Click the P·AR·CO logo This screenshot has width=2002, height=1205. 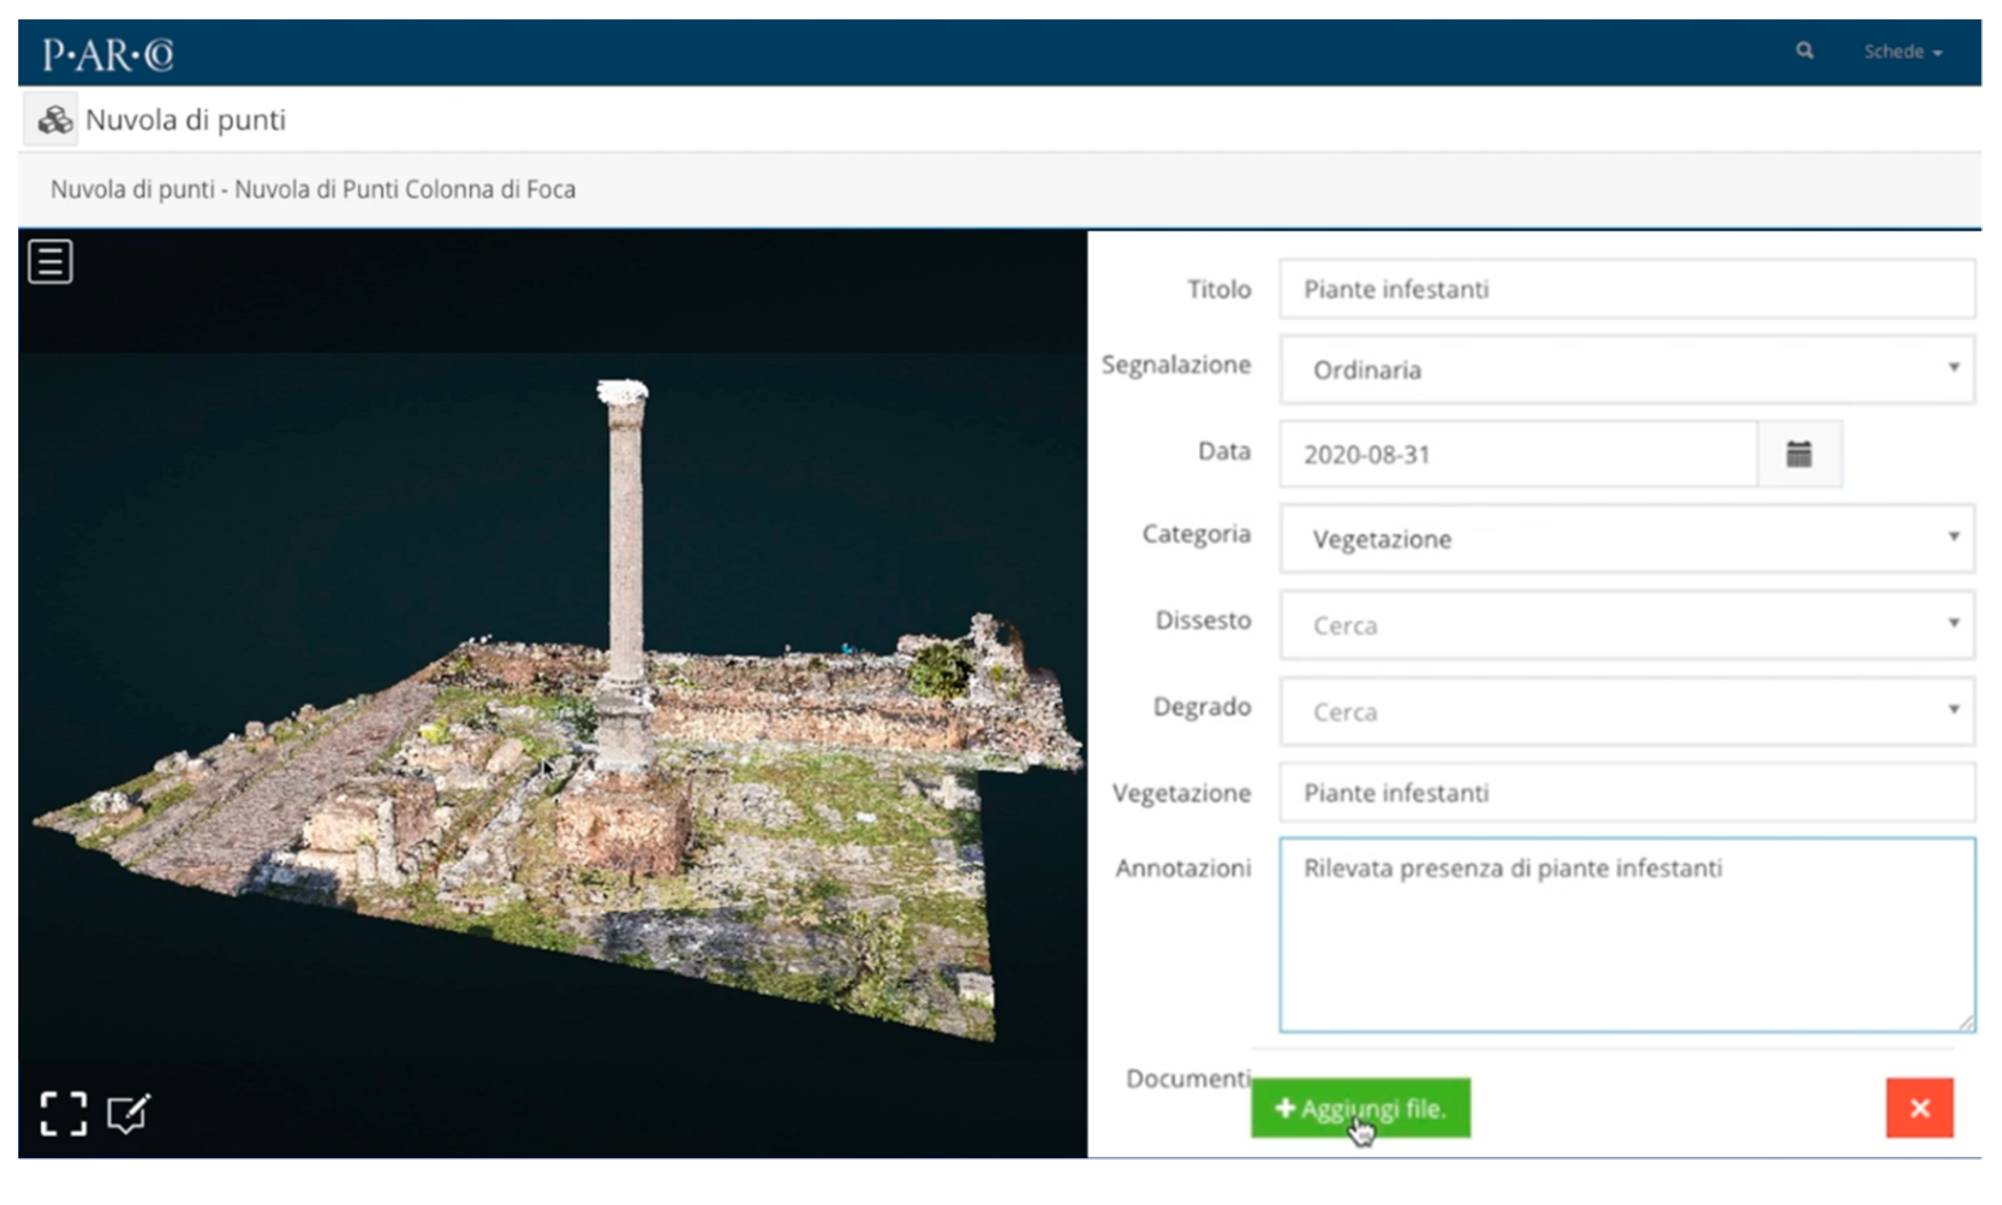pos(108,55)
